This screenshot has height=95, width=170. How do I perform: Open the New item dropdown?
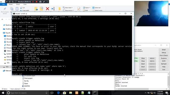pyautogui.click(x=68, y=8)
